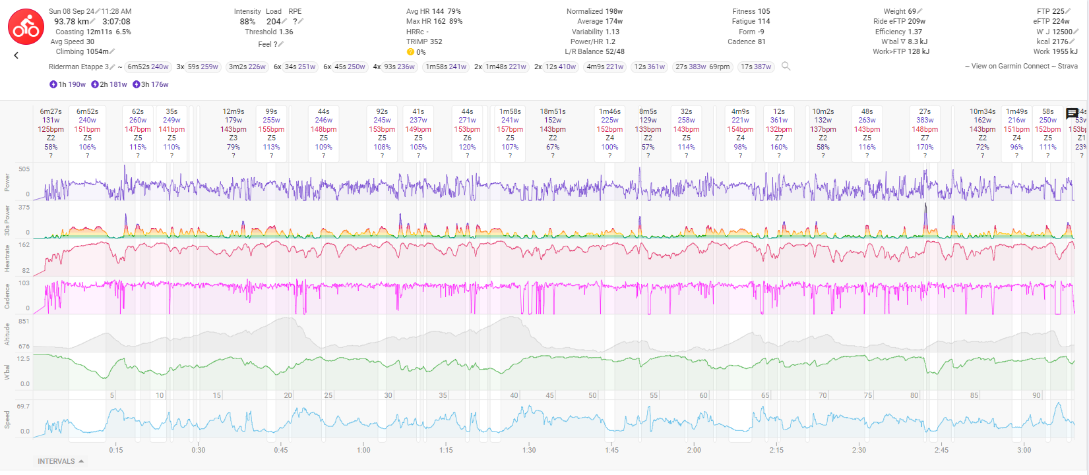Expand the INTERVALS panel at the bottom
Screen dimensions: 1089x475
(x=61, y=461)
